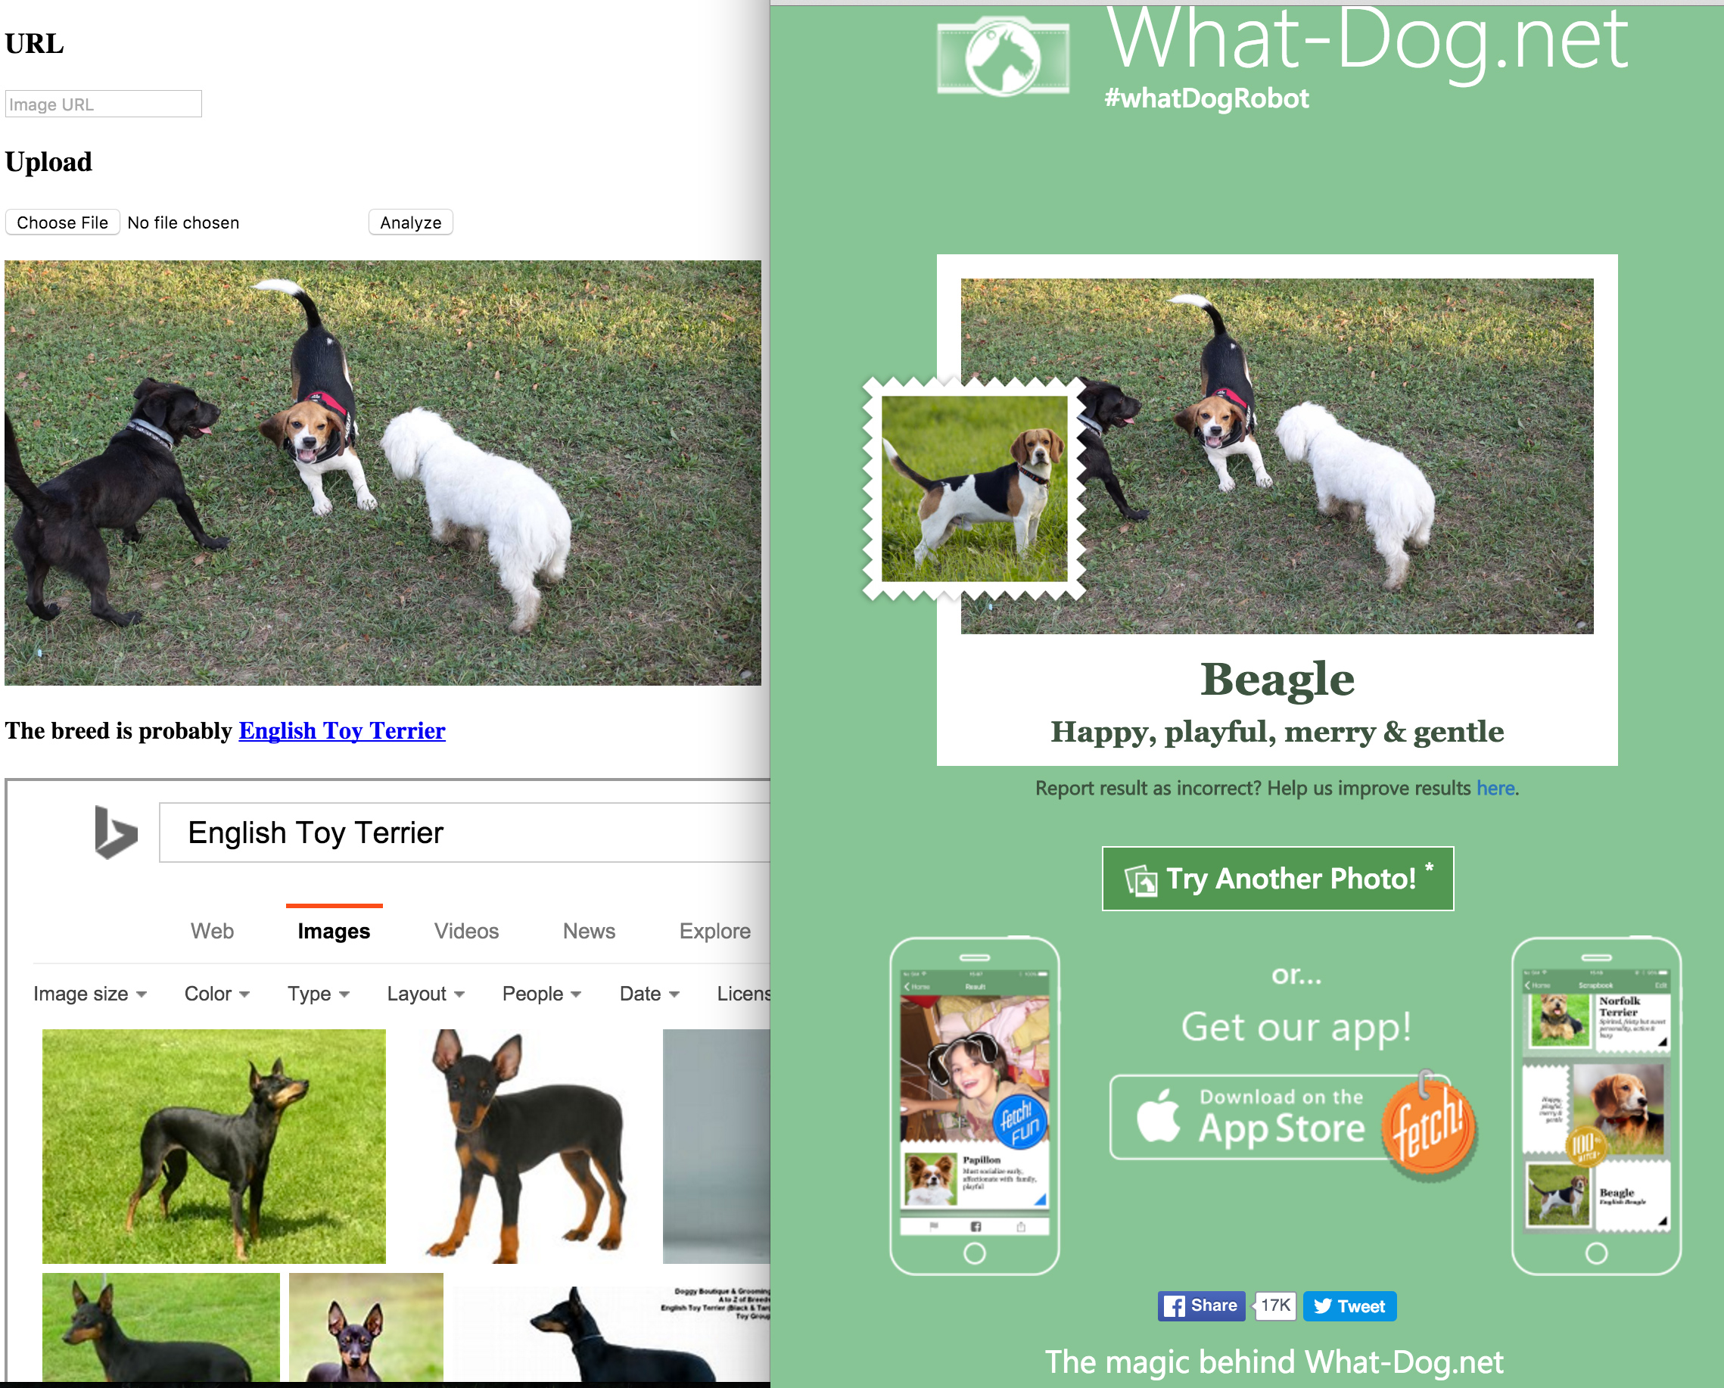
Task: Click the Choose File upload button
Action: [x=62, y=223]
